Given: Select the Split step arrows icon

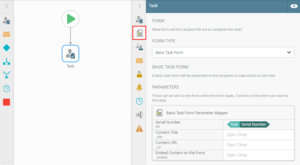Looking at the screenshot, I should click(x=7, y=61).
